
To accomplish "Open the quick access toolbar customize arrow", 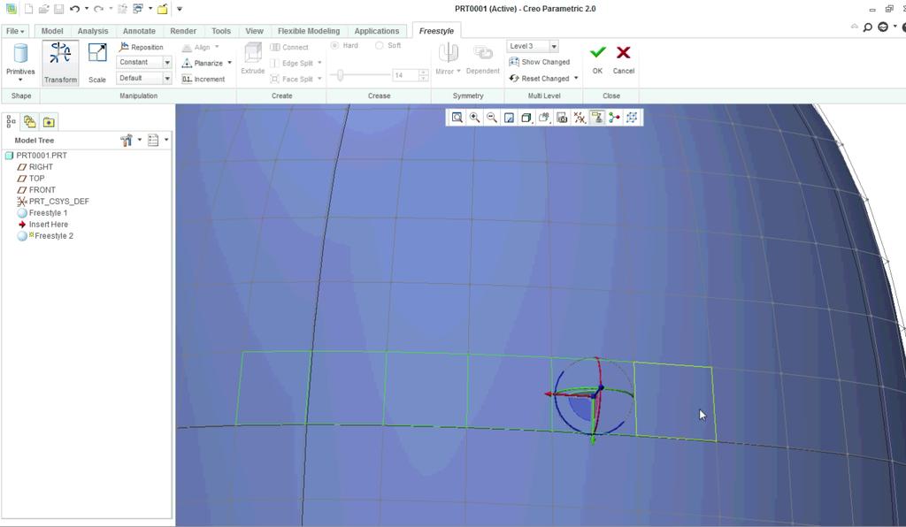I will pyautogui.click(x=179, y=9).
